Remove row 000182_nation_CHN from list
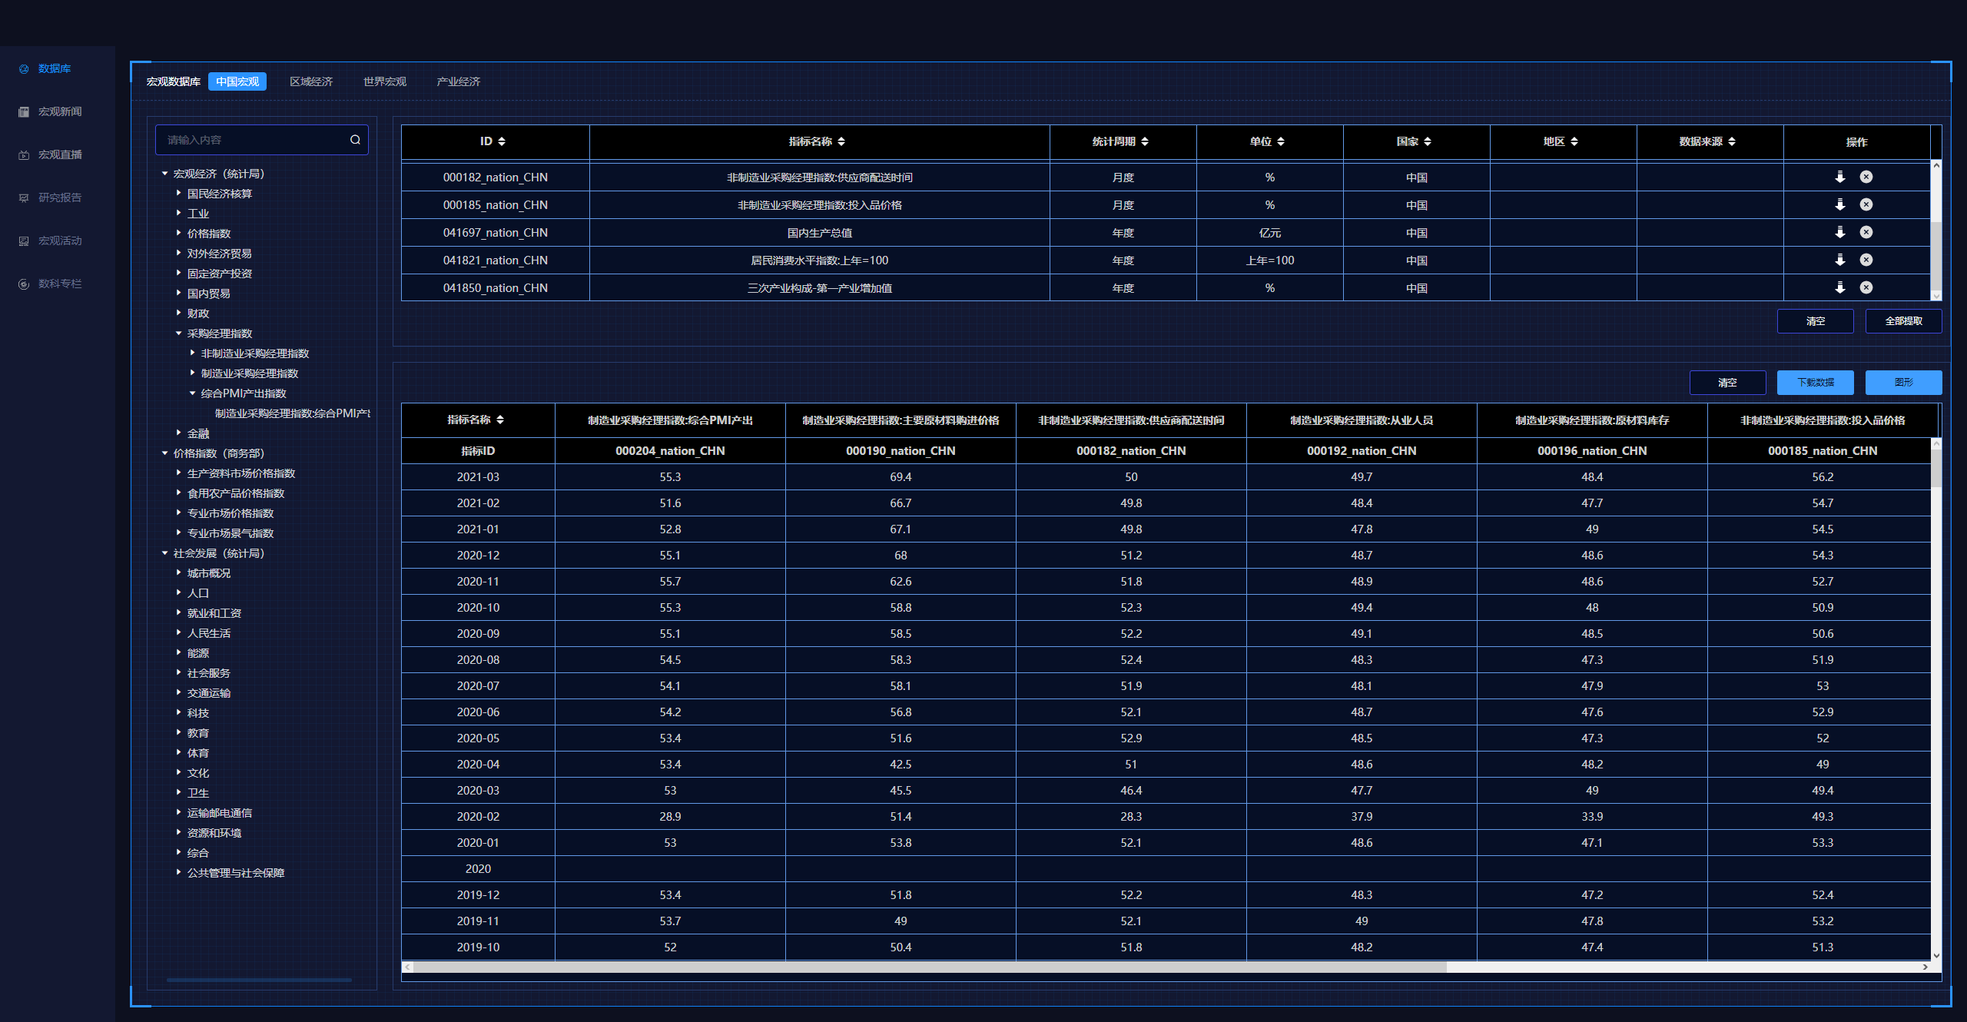The image size is (1967, 1022). pyautogui.click(x=1866, y=177)
